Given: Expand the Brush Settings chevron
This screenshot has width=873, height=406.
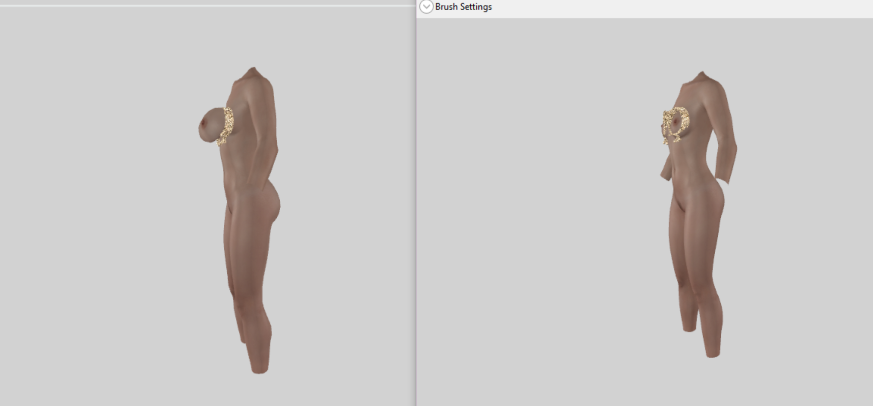Looking at the screenshot, I should [426, 7].
